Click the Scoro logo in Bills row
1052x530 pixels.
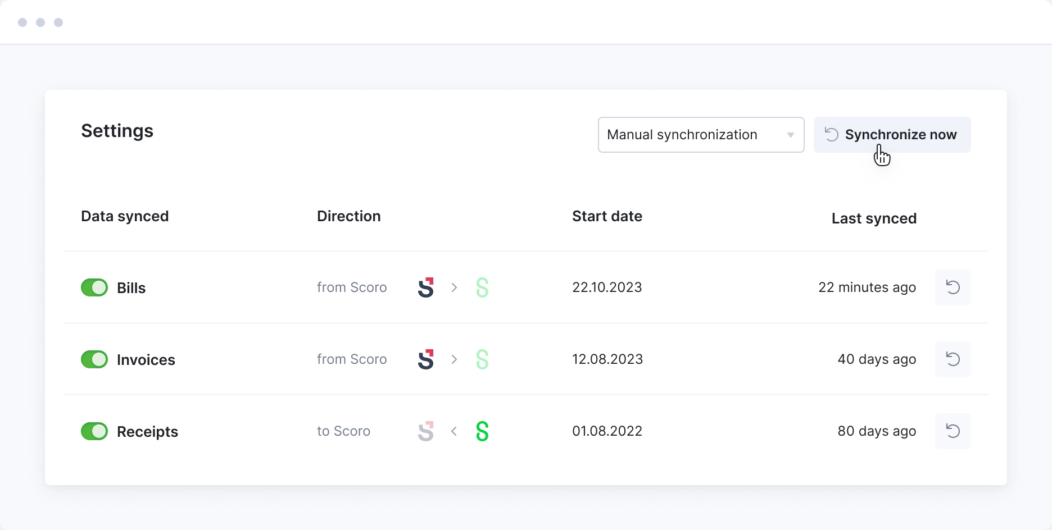coord(426,287)
